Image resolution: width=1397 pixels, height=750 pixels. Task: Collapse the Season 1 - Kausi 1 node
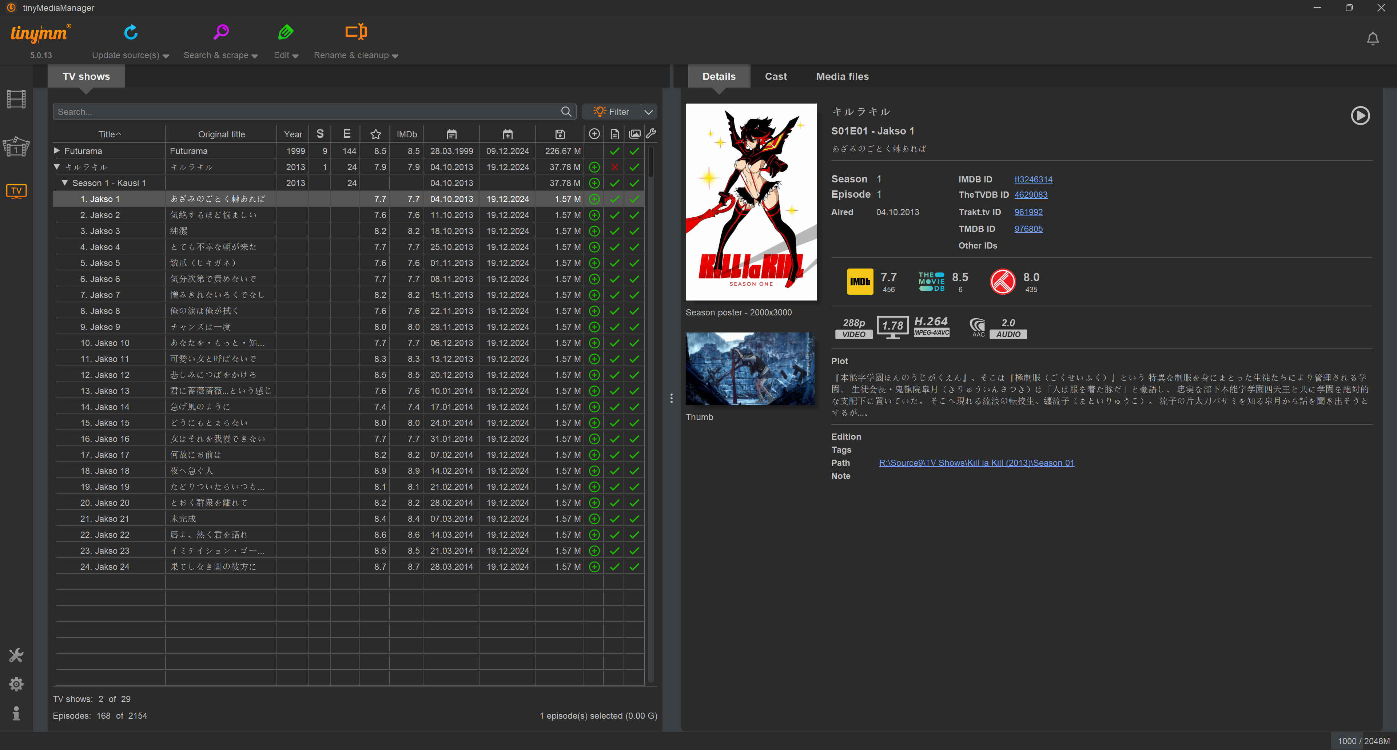tap(64, 183)
